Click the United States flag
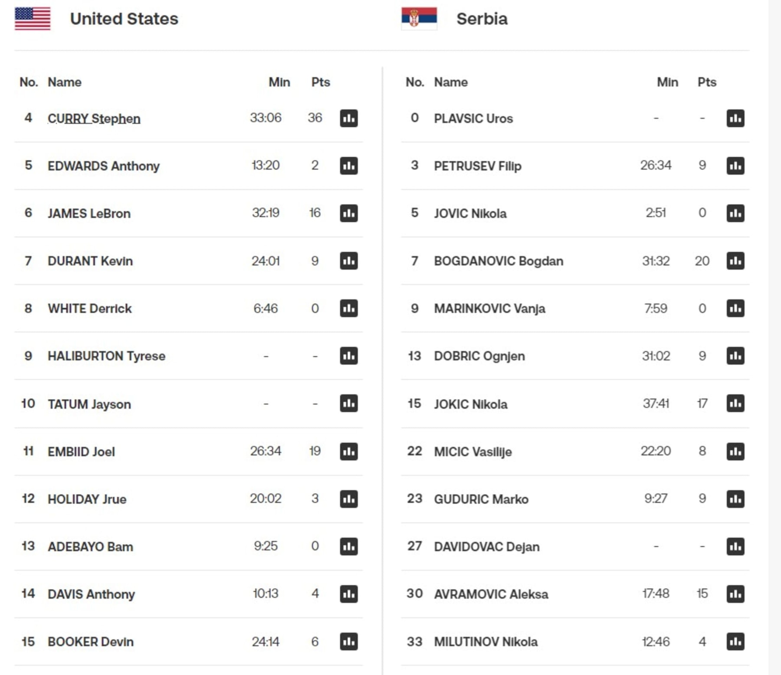781x675 pixels. tap(32, 19)
